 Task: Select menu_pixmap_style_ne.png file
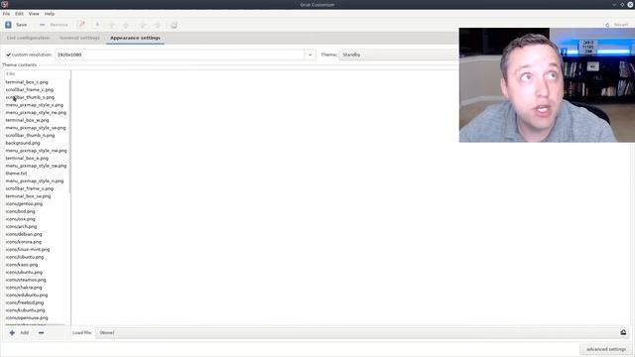36,112
